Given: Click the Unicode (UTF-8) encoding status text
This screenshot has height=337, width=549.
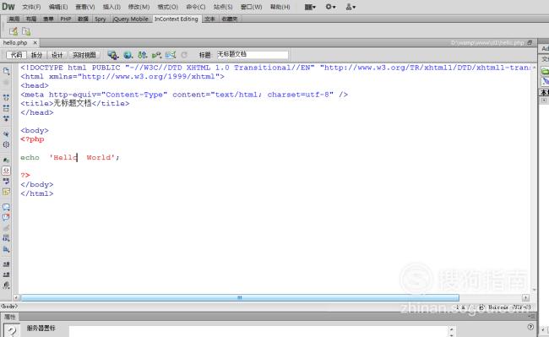Looking at the screenshot, I should click(x=509, y=307).
